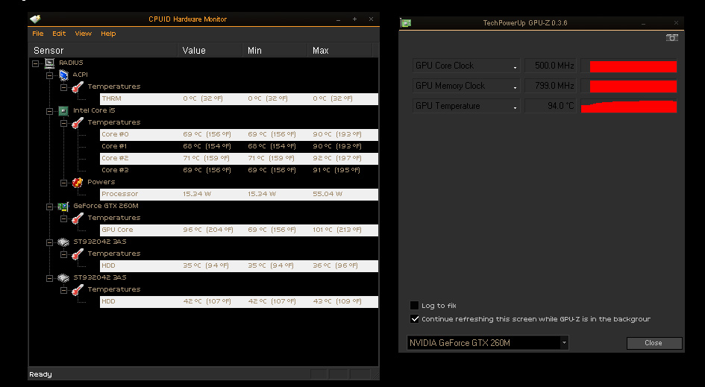Image resolution: width=705 pixels, height=387 pixels.
Task: Sort by the Sensor column header
Action: tap(103, 51)
